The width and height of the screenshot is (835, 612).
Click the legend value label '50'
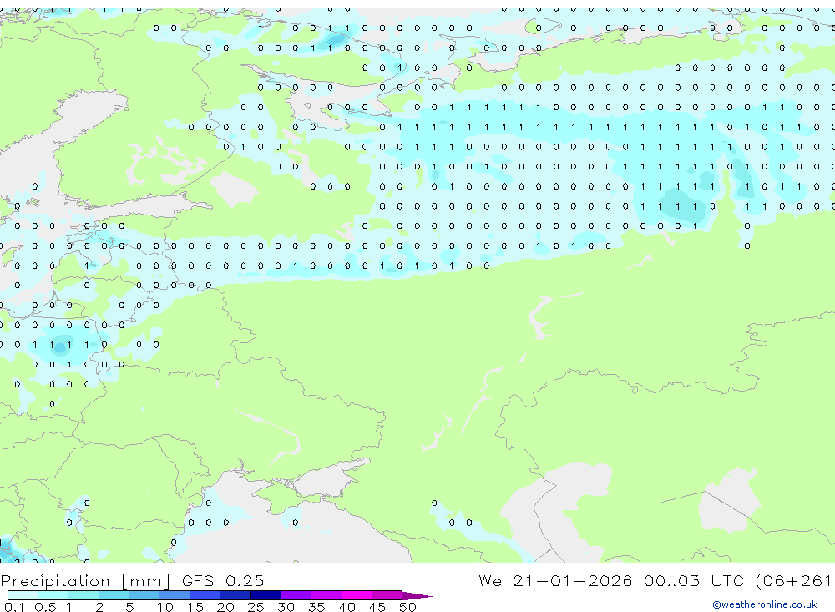click(407, 607)
